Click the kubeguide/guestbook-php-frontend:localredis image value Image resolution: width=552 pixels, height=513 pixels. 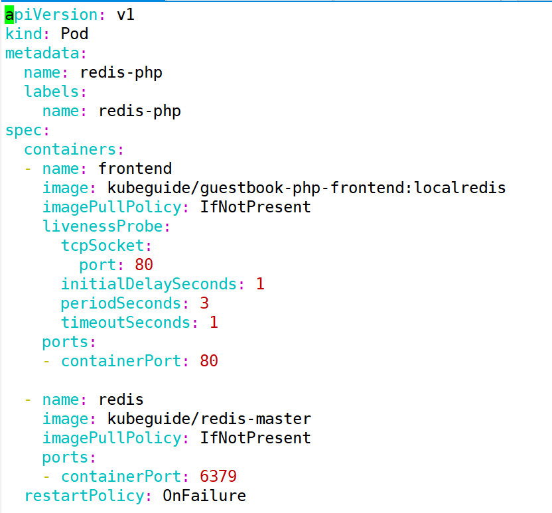pyautogui.click(x=307, y=188)
